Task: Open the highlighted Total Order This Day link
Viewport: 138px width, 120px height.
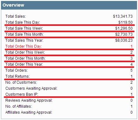Action: 23,46
